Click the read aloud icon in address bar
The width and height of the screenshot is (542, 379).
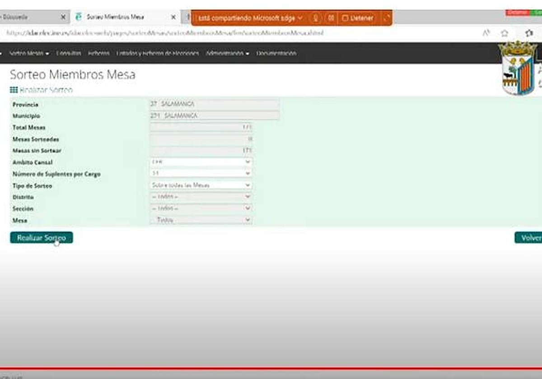coord(486,33)
